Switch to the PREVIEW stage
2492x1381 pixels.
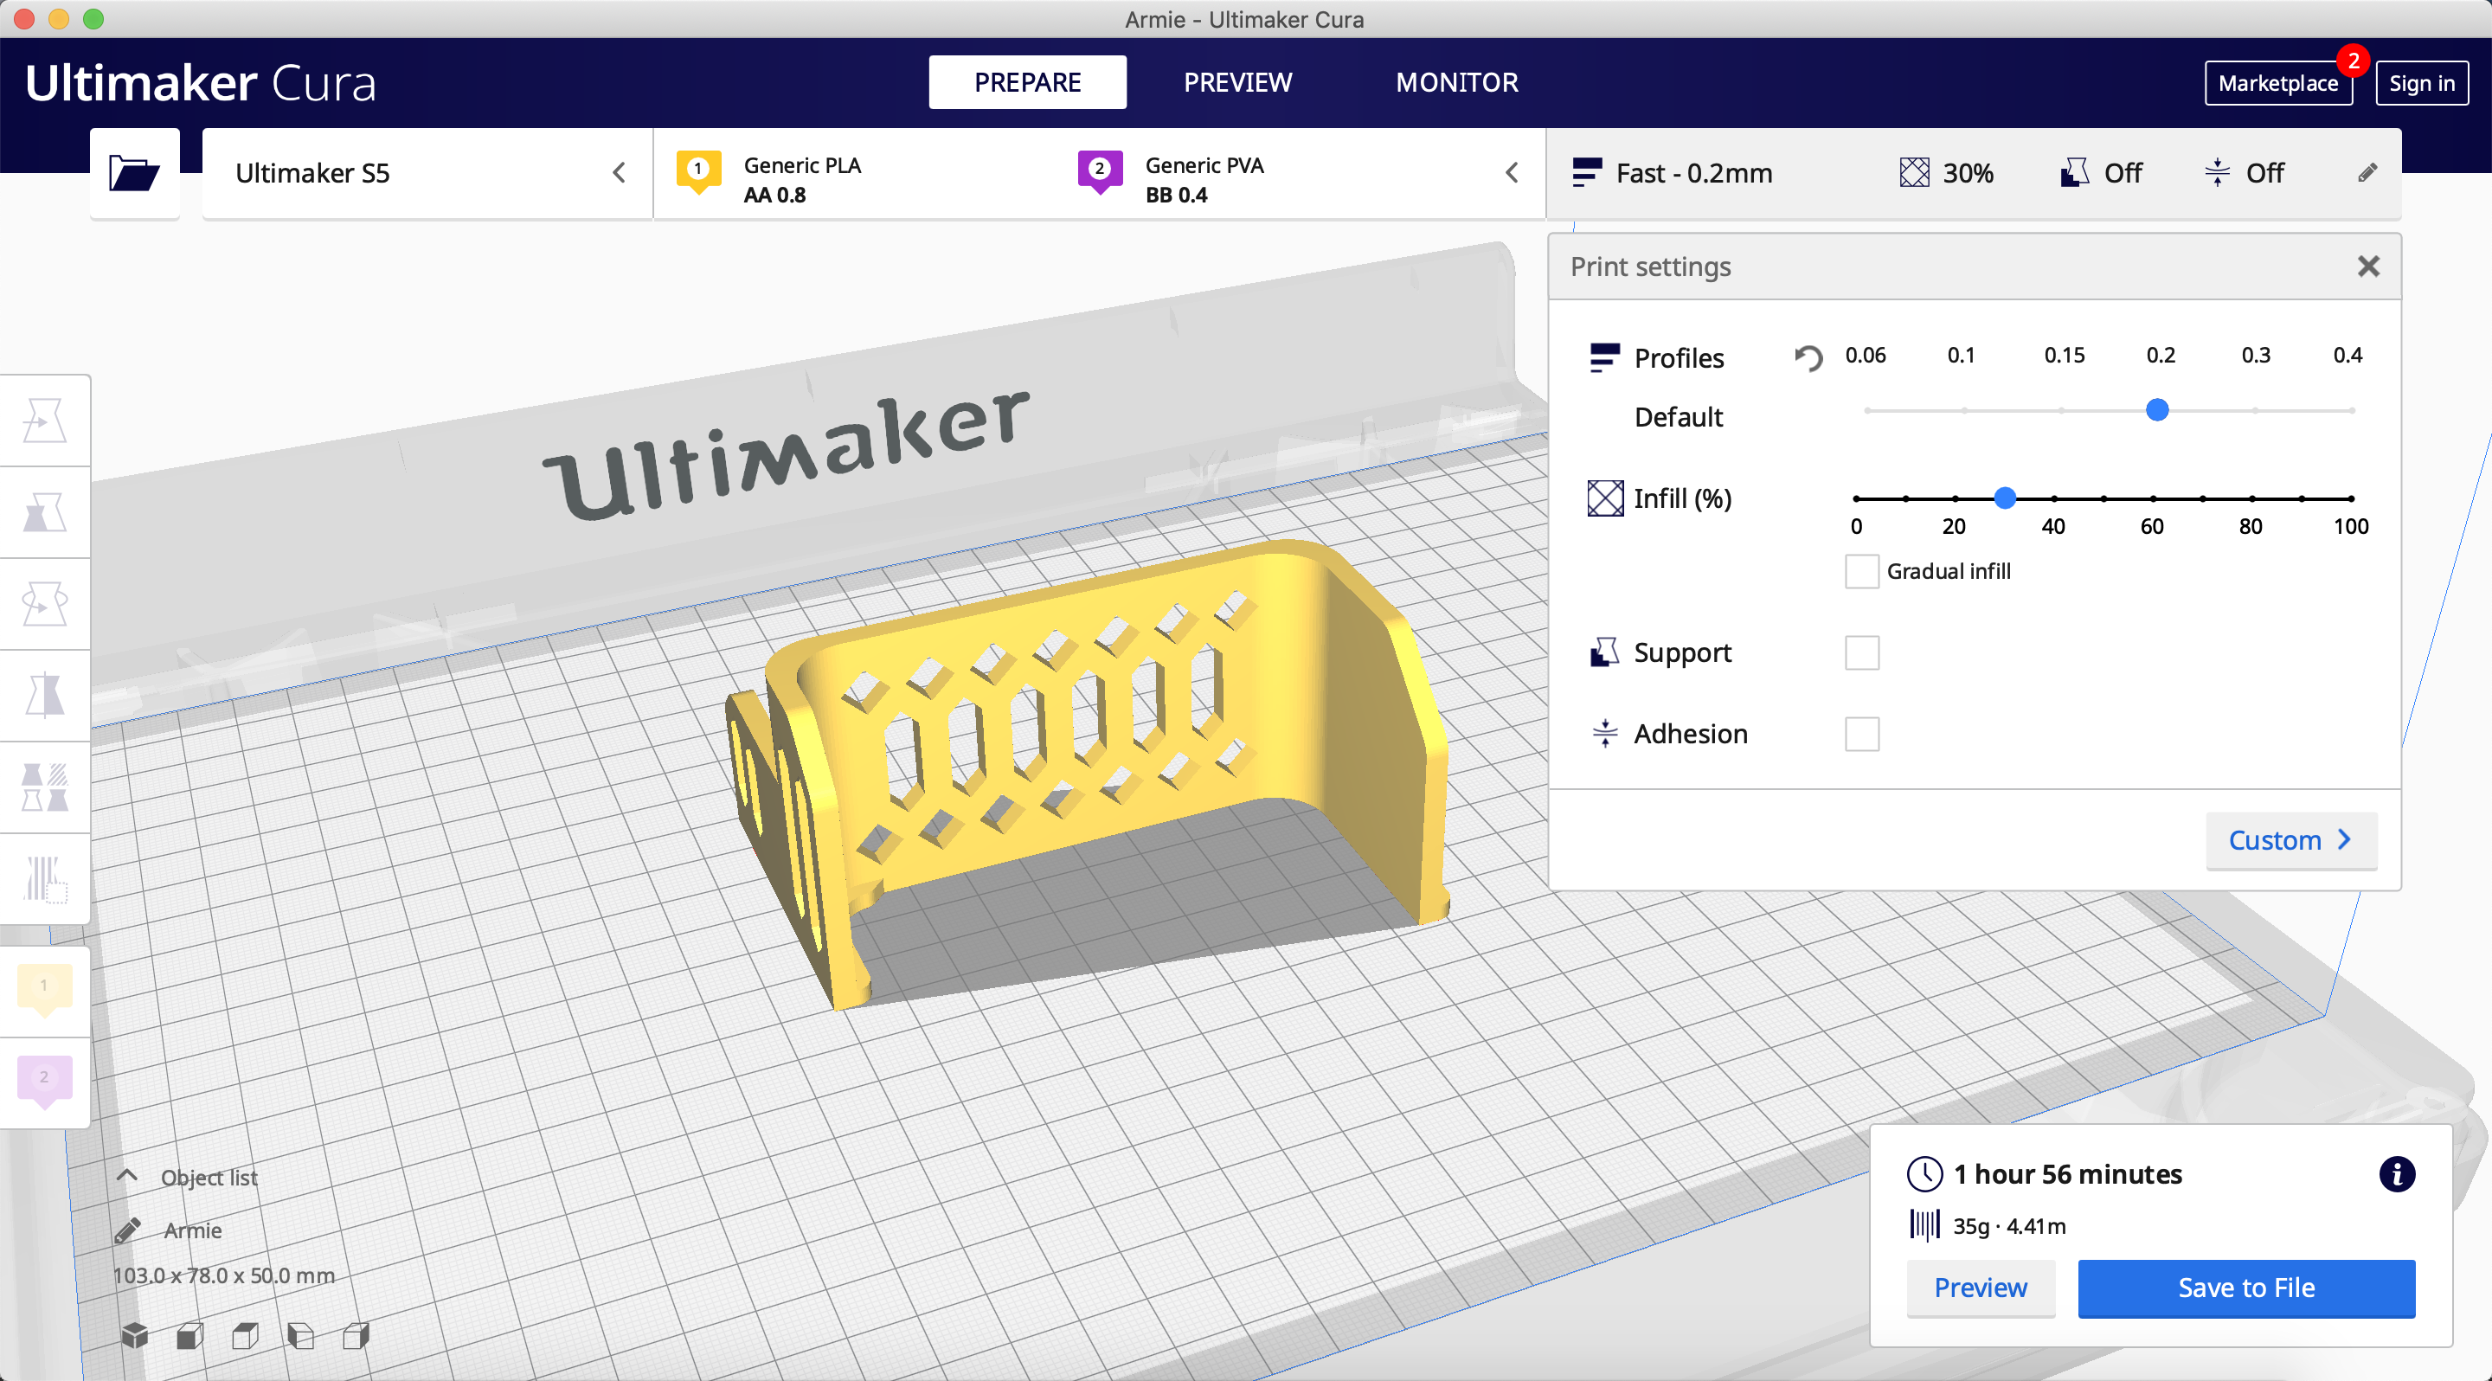tap(1237, 82)
